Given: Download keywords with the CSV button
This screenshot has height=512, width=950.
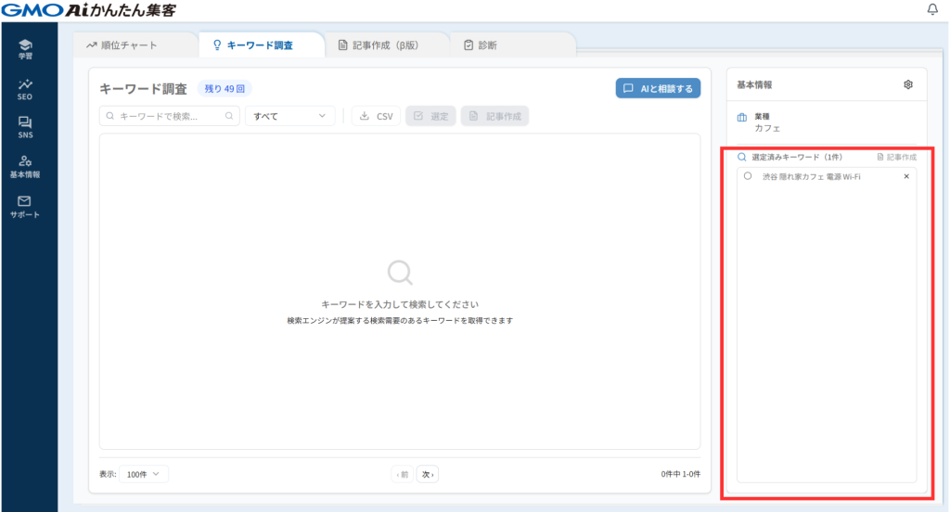Looking at the screenshot, I should pos(376,117).
